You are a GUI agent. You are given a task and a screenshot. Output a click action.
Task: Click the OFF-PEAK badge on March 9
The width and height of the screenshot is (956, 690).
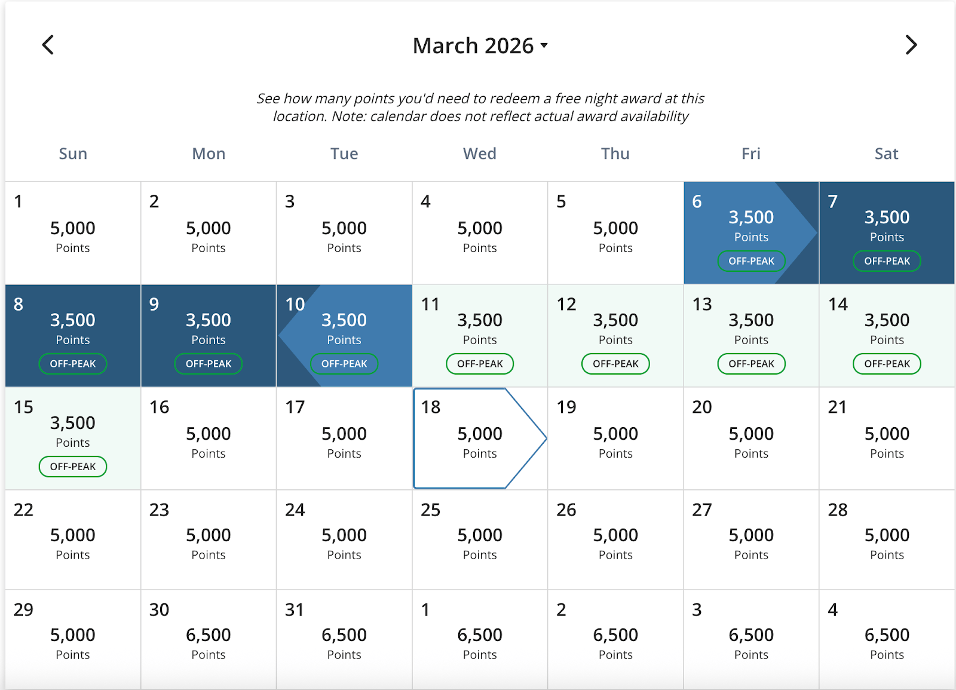click(x=209, y=364)
